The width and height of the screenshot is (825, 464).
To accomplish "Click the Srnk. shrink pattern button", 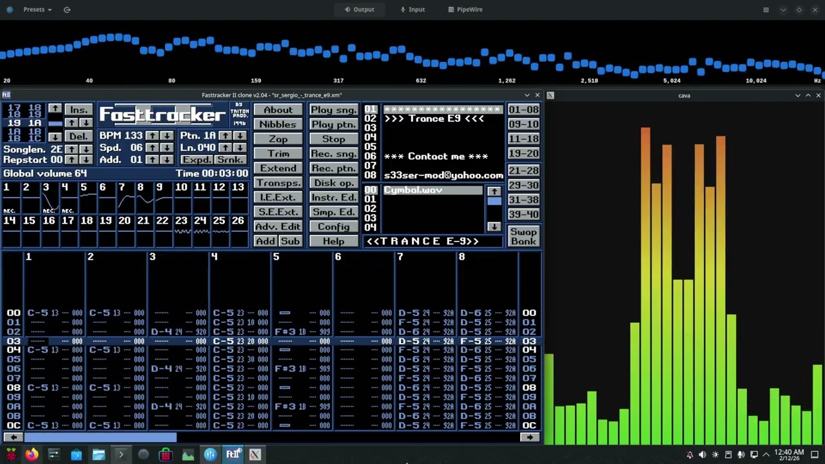I will 230,160.
